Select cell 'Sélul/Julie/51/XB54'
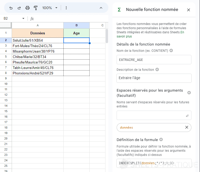Image resolution: width=200 pixels, height=172 pixels. [x=38, y=40]
